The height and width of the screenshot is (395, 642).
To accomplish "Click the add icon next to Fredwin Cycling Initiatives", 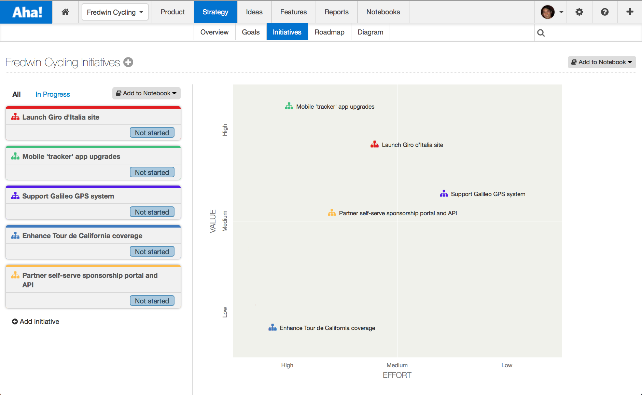I will click(128, 62).
